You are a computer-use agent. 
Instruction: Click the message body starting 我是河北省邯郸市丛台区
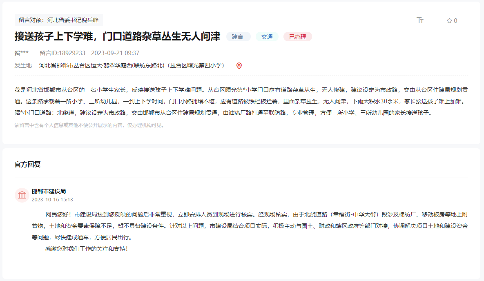tap(241, 101)
